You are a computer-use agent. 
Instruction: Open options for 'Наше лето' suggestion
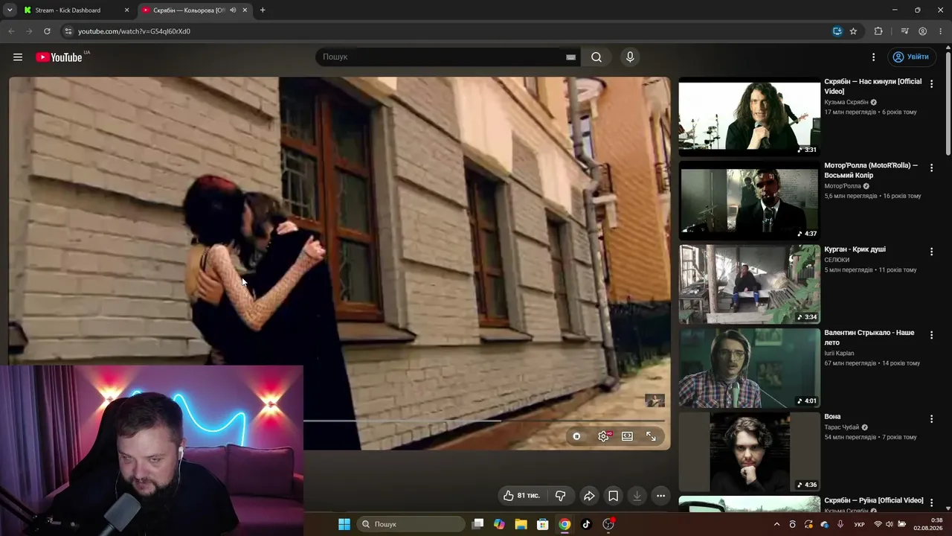click(931, 336)
